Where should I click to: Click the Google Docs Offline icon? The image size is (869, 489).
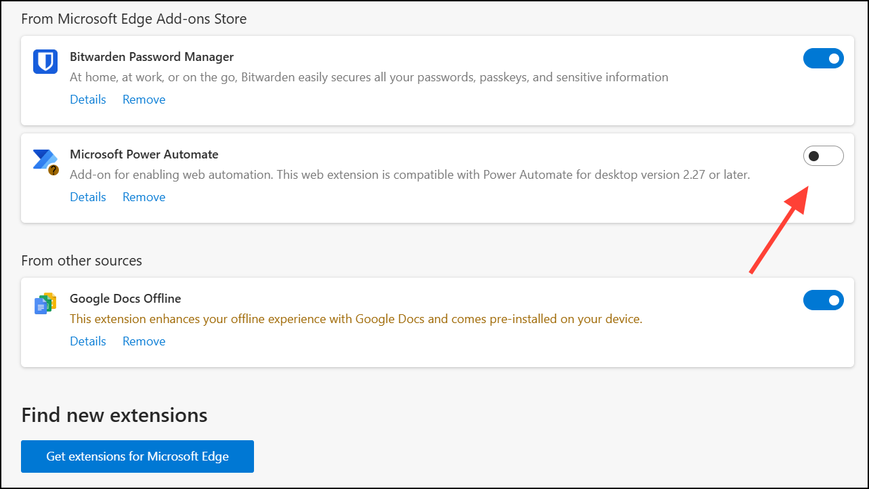click(x=45, y=303)
